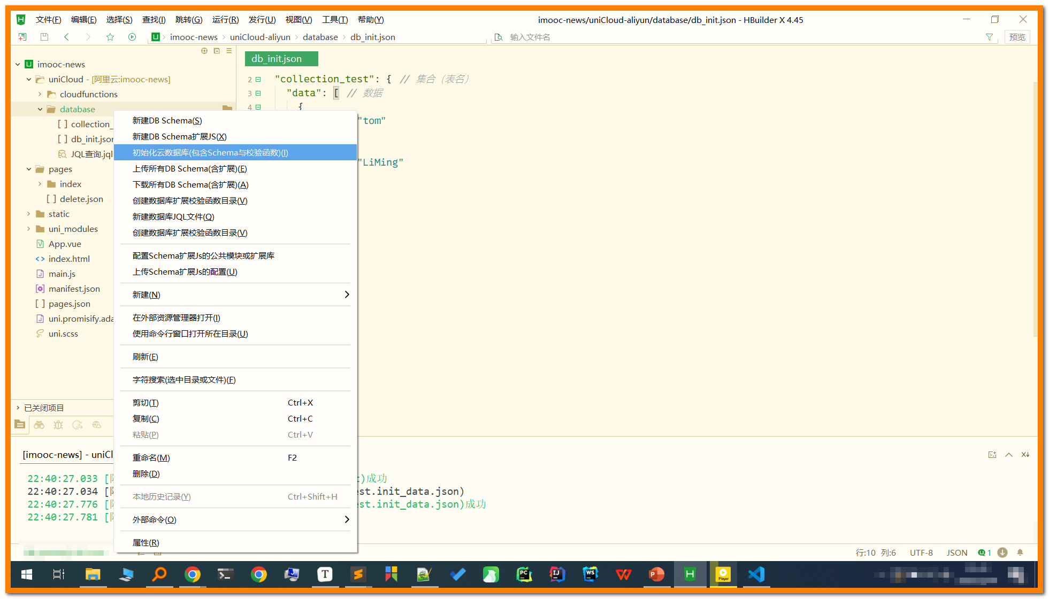Open the 运行(R) menu

225,20
